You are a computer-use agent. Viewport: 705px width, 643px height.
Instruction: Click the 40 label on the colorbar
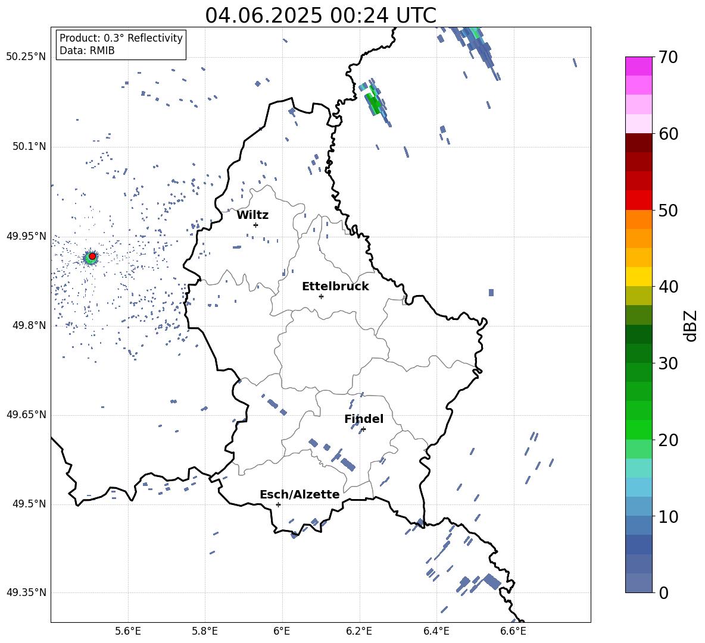[x=667, y=287]
